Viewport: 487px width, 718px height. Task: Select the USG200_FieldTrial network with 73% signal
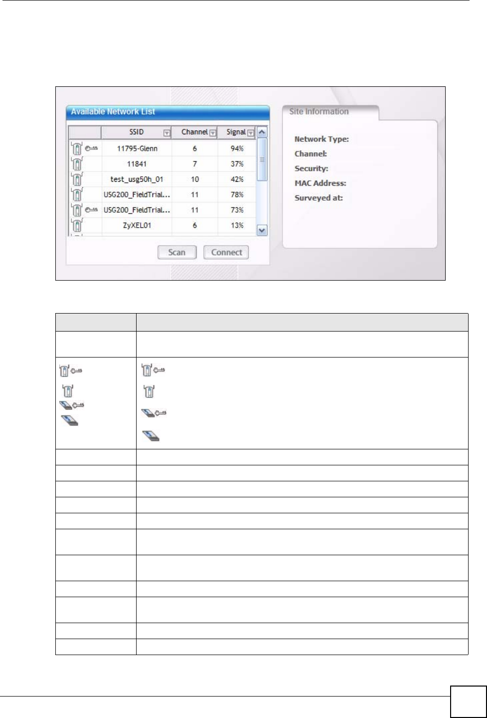click(137, 210)
